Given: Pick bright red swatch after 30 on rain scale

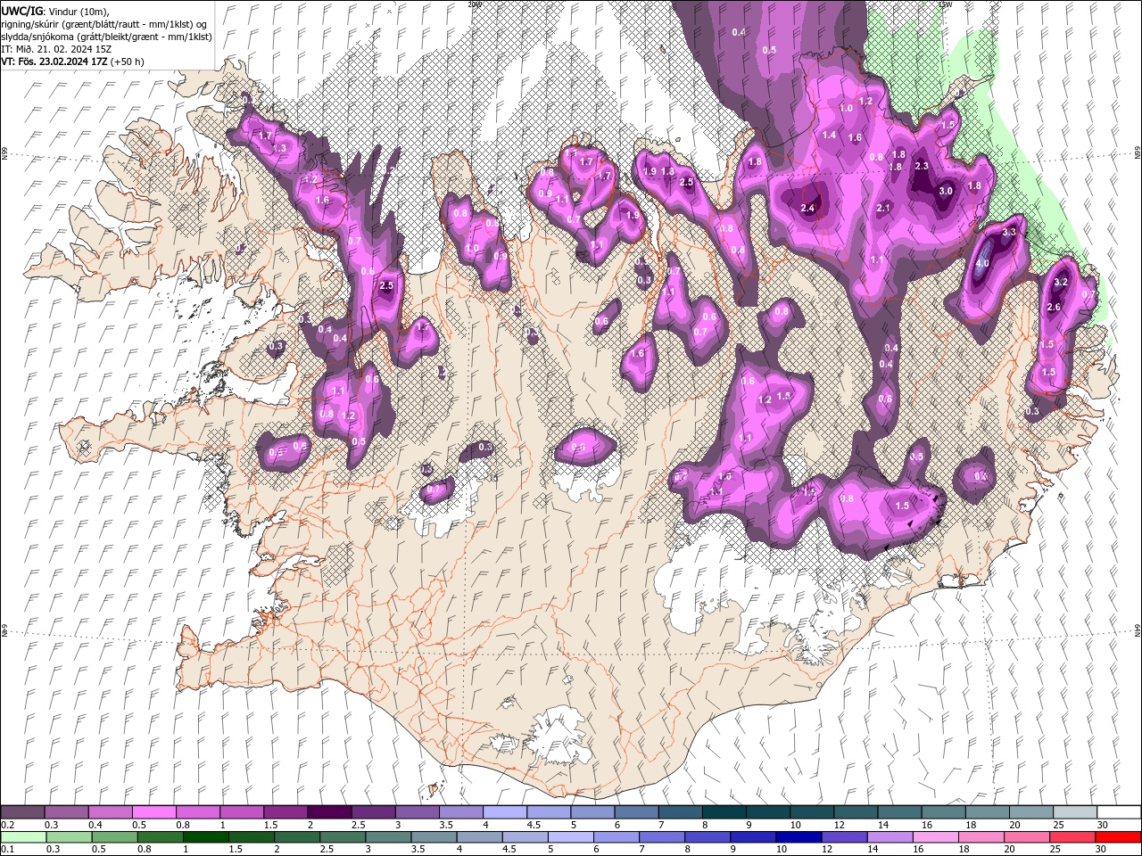Looking at the screenshot, I should (x=1116, y=836).
